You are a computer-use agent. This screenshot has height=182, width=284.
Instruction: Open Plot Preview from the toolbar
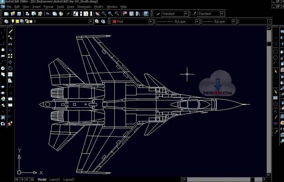34,14
